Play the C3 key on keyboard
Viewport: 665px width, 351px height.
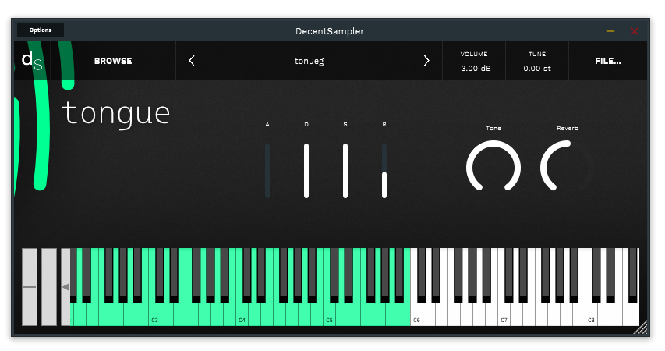coord(155,314)
